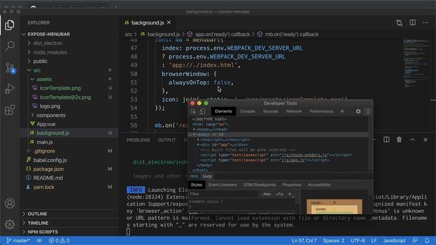The image size is (436, 245).
Task: Switch to DevTools Performance tab
Action: tap(321, 111)
